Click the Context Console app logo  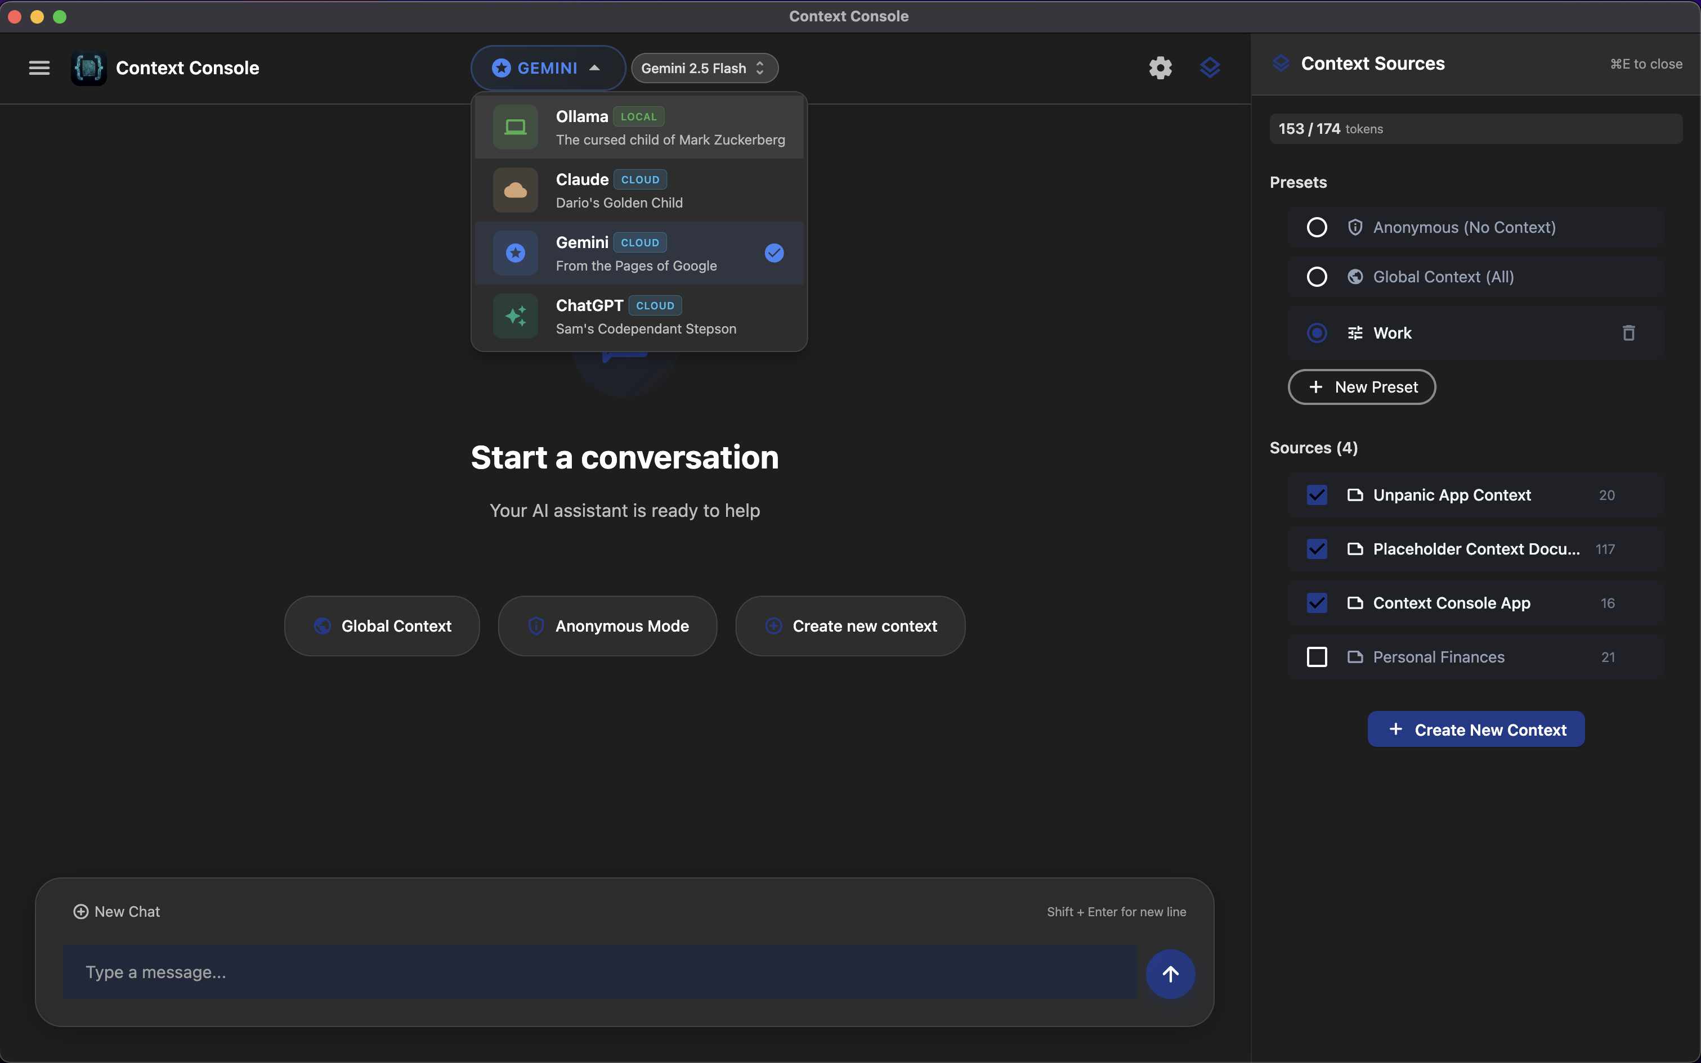click(x=87, y=67)
